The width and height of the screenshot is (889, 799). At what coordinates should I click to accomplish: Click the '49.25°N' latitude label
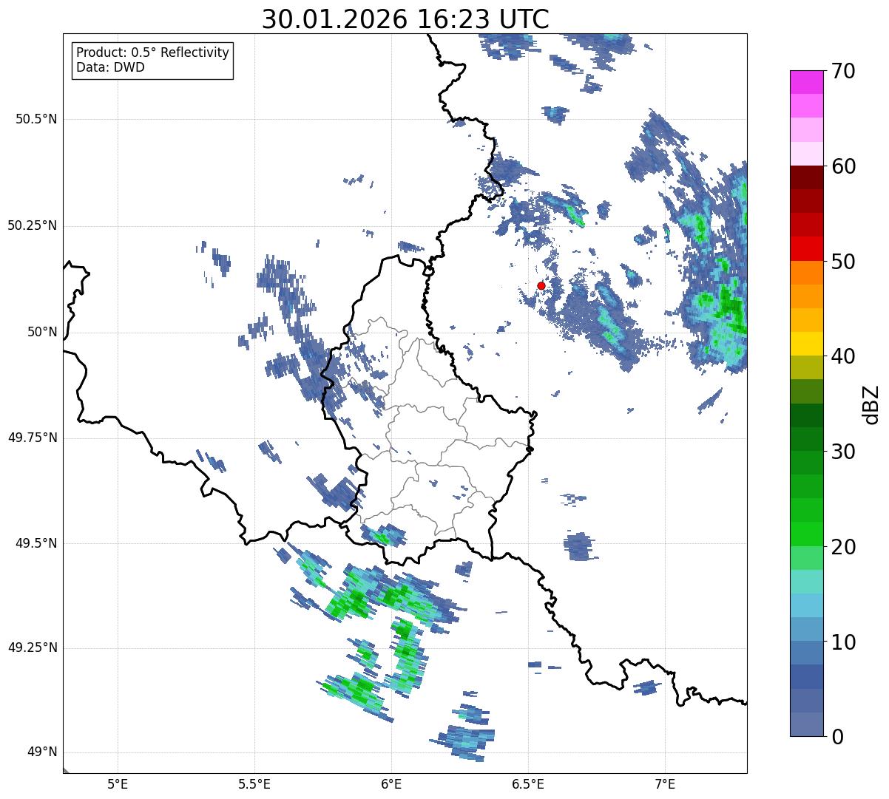tap(33, 648)
